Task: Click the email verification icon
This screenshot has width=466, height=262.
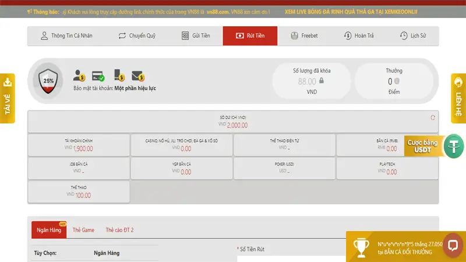Action: (138, 76)
